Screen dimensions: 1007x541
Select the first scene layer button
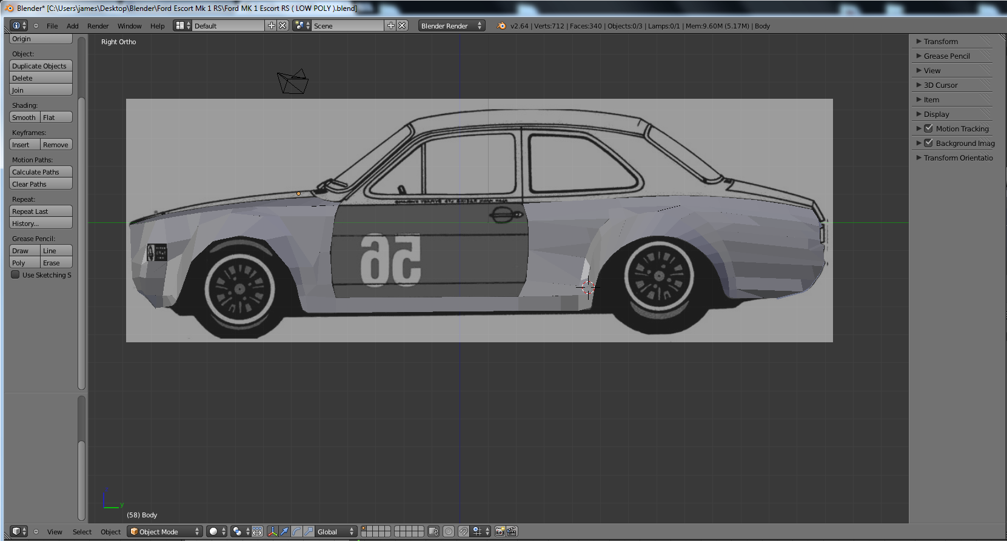(x=364, y=528)
